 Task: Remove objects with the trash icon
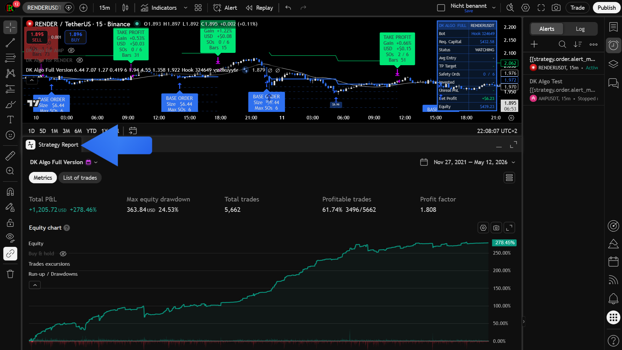pos(10,274)
